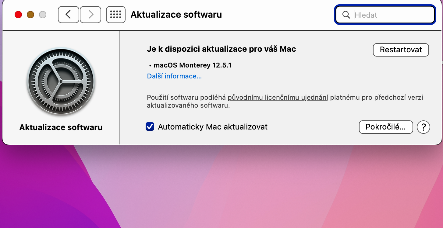Viewport: 443px width, 228px height.
Task: Click the Aktualizace softwaru window title
Action: click(x=176, y=15)
